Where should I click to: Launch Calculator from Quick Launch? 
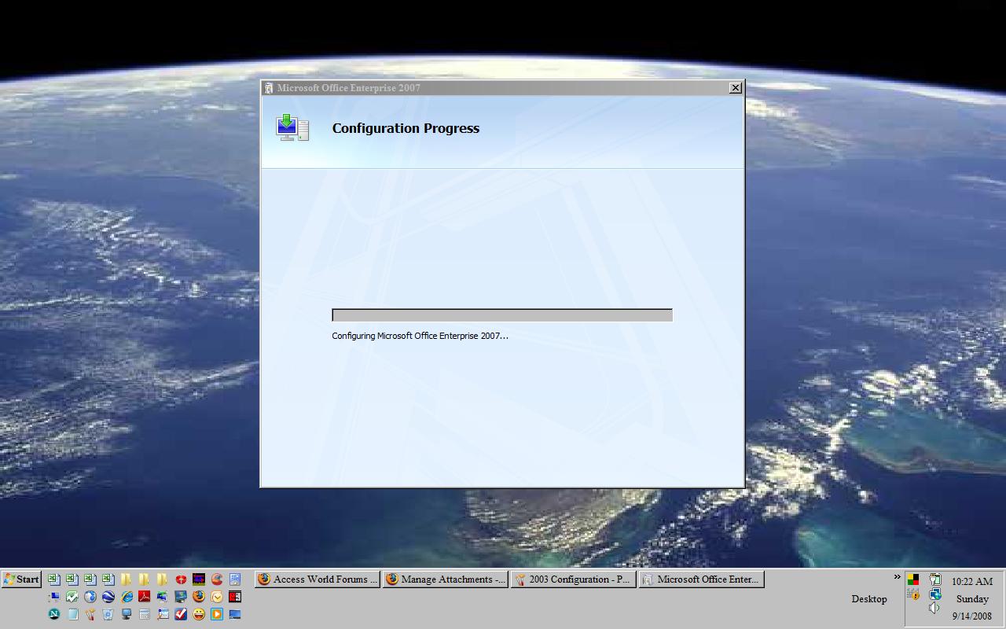(145, 614)
